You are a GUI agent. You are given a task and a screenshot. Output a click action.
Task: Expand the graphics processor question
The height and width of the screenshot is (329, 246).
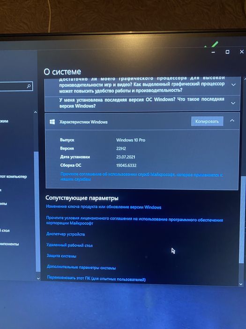coord(233,85)
